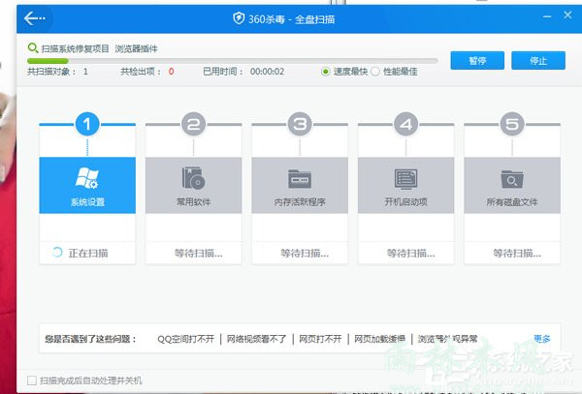This screenshot has height=394, width=582.
Task: Select the 常用软件 disc icon
Action: (x=193, y=178)
